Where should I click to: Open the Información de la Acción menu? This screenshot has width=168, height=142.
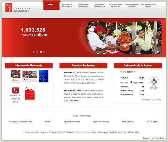coord(132,6)
